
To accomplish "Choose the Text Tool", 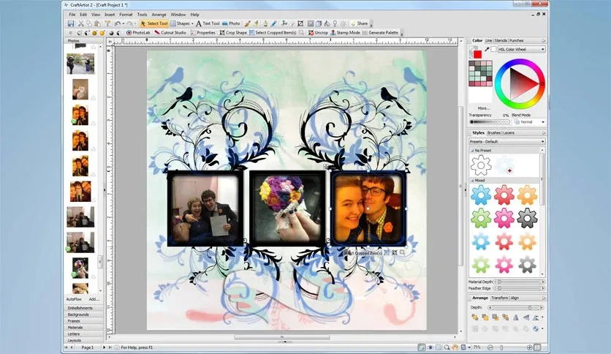I will click(208, 23).
